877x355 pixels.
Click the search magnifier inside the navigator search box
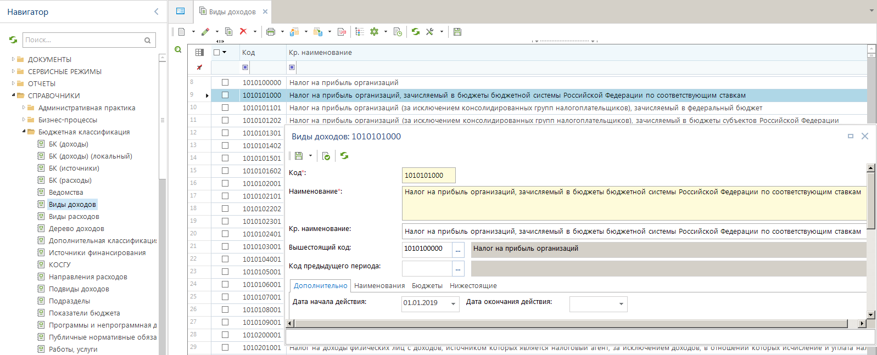pos(147,40)
